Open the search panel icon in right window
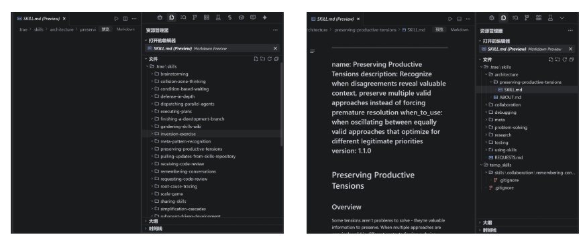This screenshot has height=243, width=587. pyautogui.click(x=515, y=17)
